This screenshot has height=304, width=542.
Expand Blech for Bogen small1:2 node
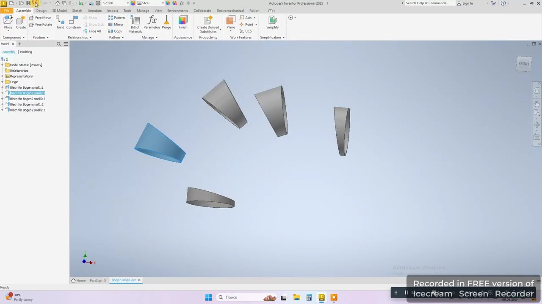coord(2,104)
